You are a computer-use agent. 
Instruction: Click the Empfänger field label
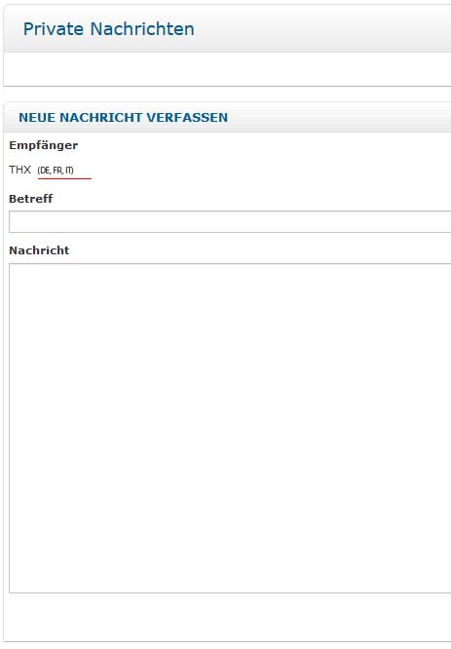tap(44, 145)
